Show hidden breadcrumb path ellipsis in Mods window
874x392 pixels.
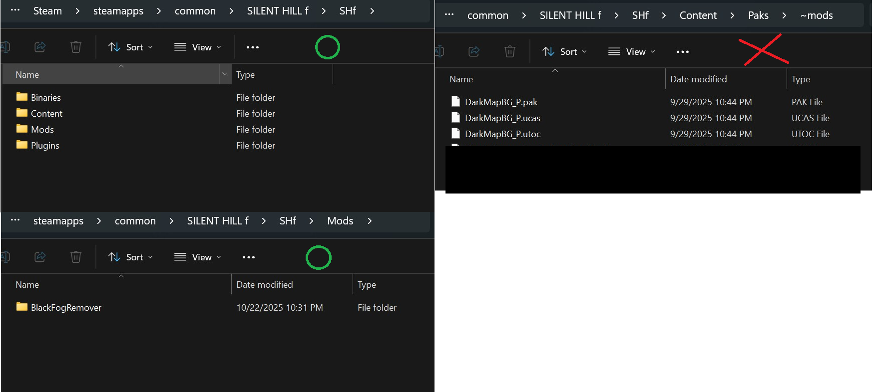coord(15,220)
